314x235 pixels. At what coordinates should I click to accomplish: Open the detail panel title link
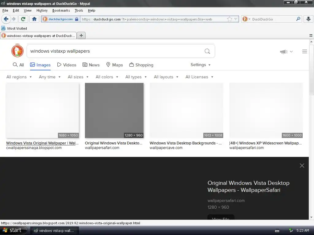click(x=248, y=186)
